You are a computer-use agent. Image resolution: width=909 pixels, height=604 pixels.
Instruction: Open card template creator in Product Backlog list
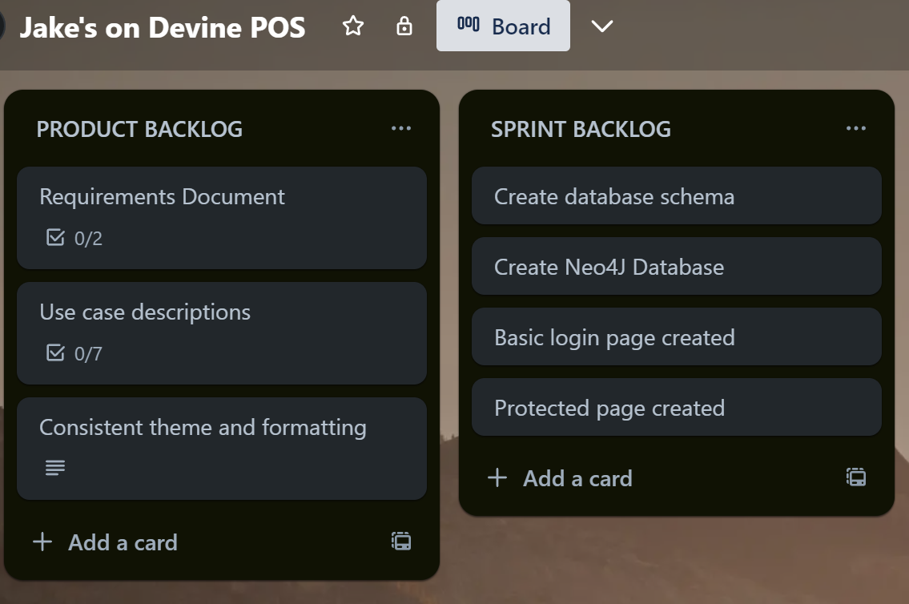click(x=400, y=542)
